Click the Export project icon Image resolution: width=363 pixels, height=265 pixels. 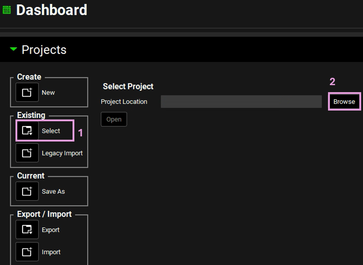pos(27,230)
